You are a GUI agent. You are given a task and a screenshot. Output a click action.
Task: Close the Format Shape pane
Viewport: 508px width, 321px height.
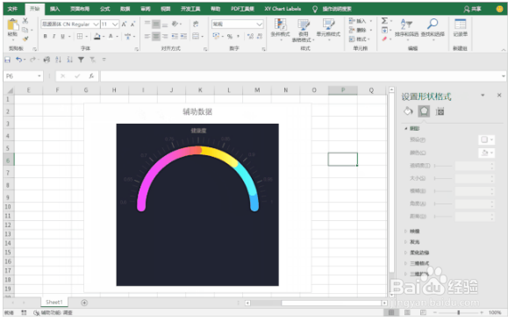click(x=499, y=95)
